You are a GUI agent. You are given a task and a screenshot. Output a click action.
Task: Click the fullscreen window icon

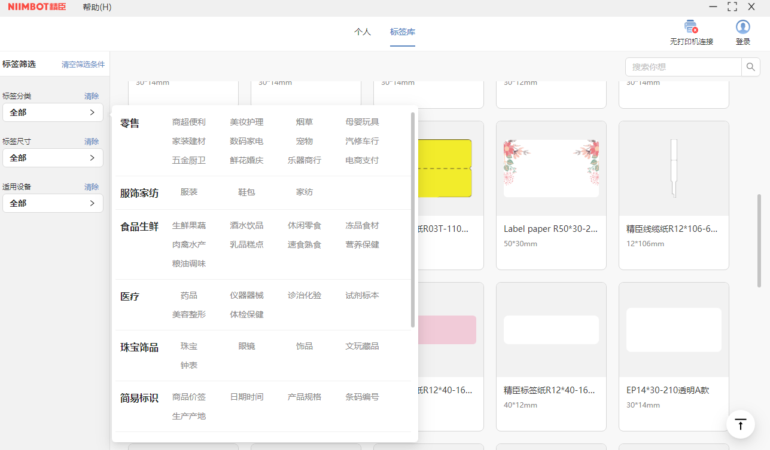point(732,7)
